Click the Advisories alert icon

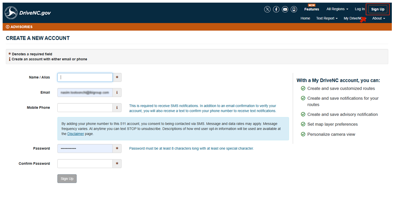click(7, 27)
